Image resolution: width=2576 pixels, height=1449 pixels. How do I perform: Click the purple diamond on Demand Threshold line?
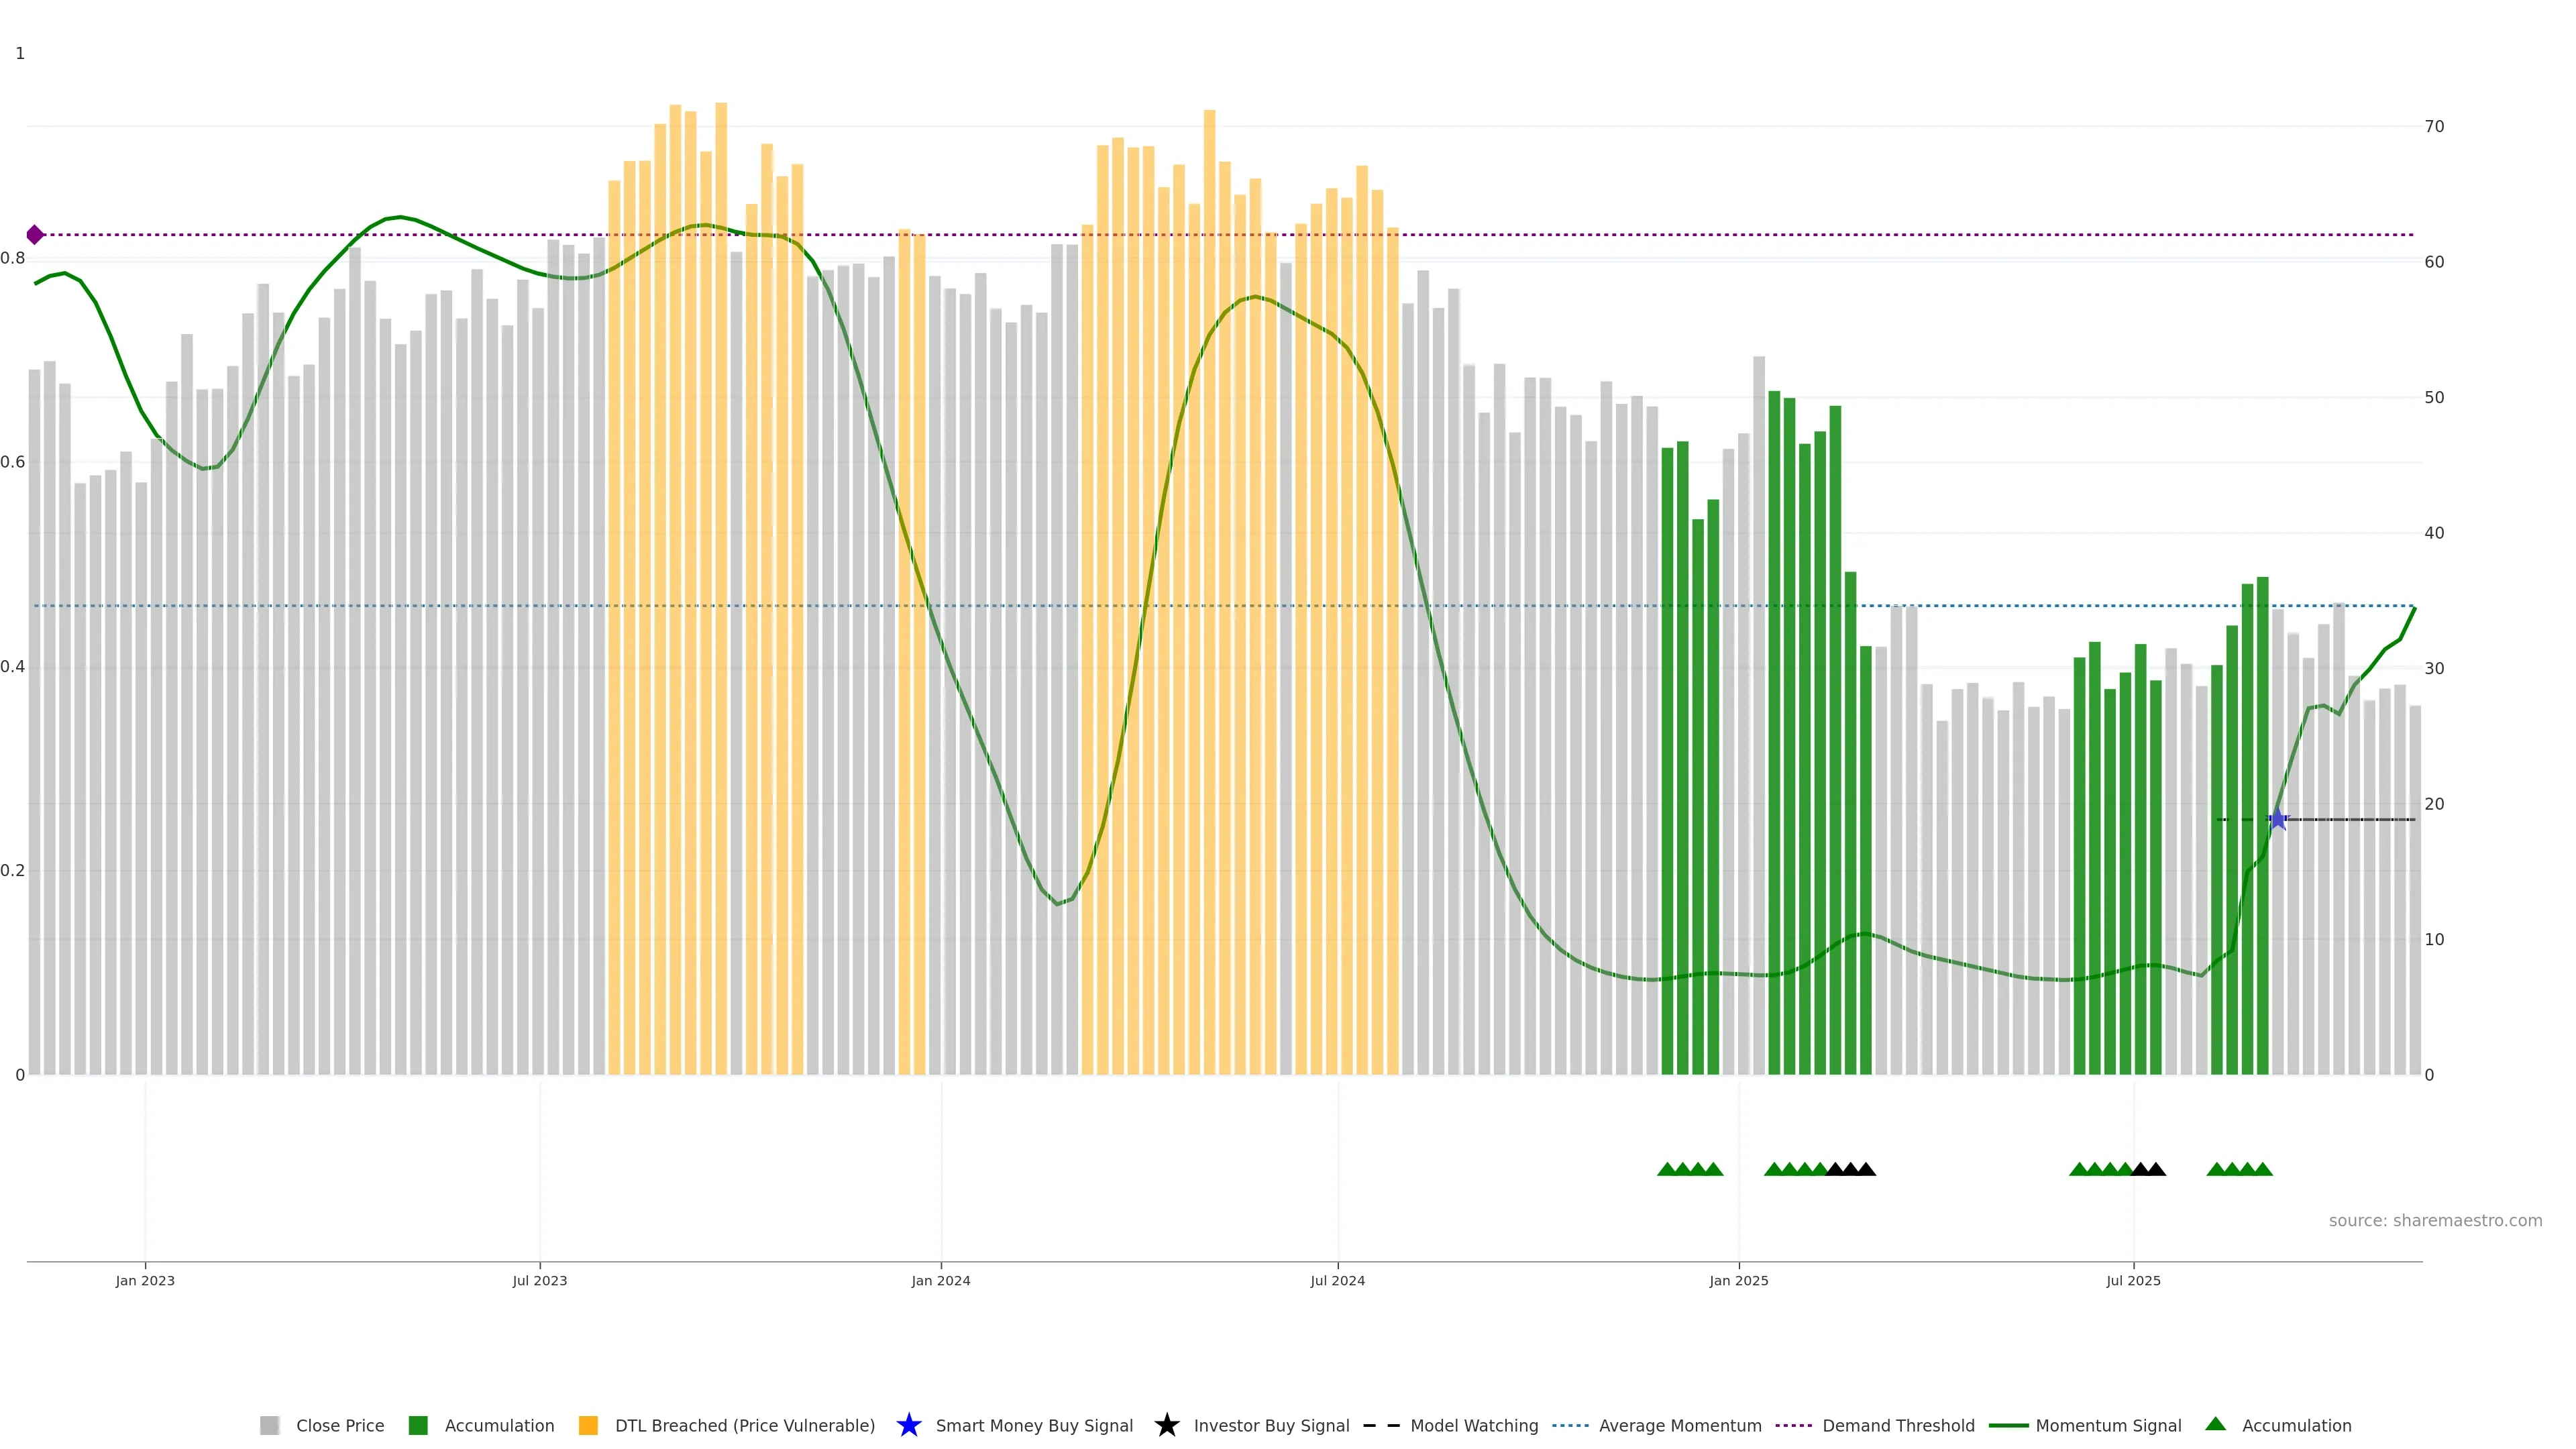pos(35,235)
